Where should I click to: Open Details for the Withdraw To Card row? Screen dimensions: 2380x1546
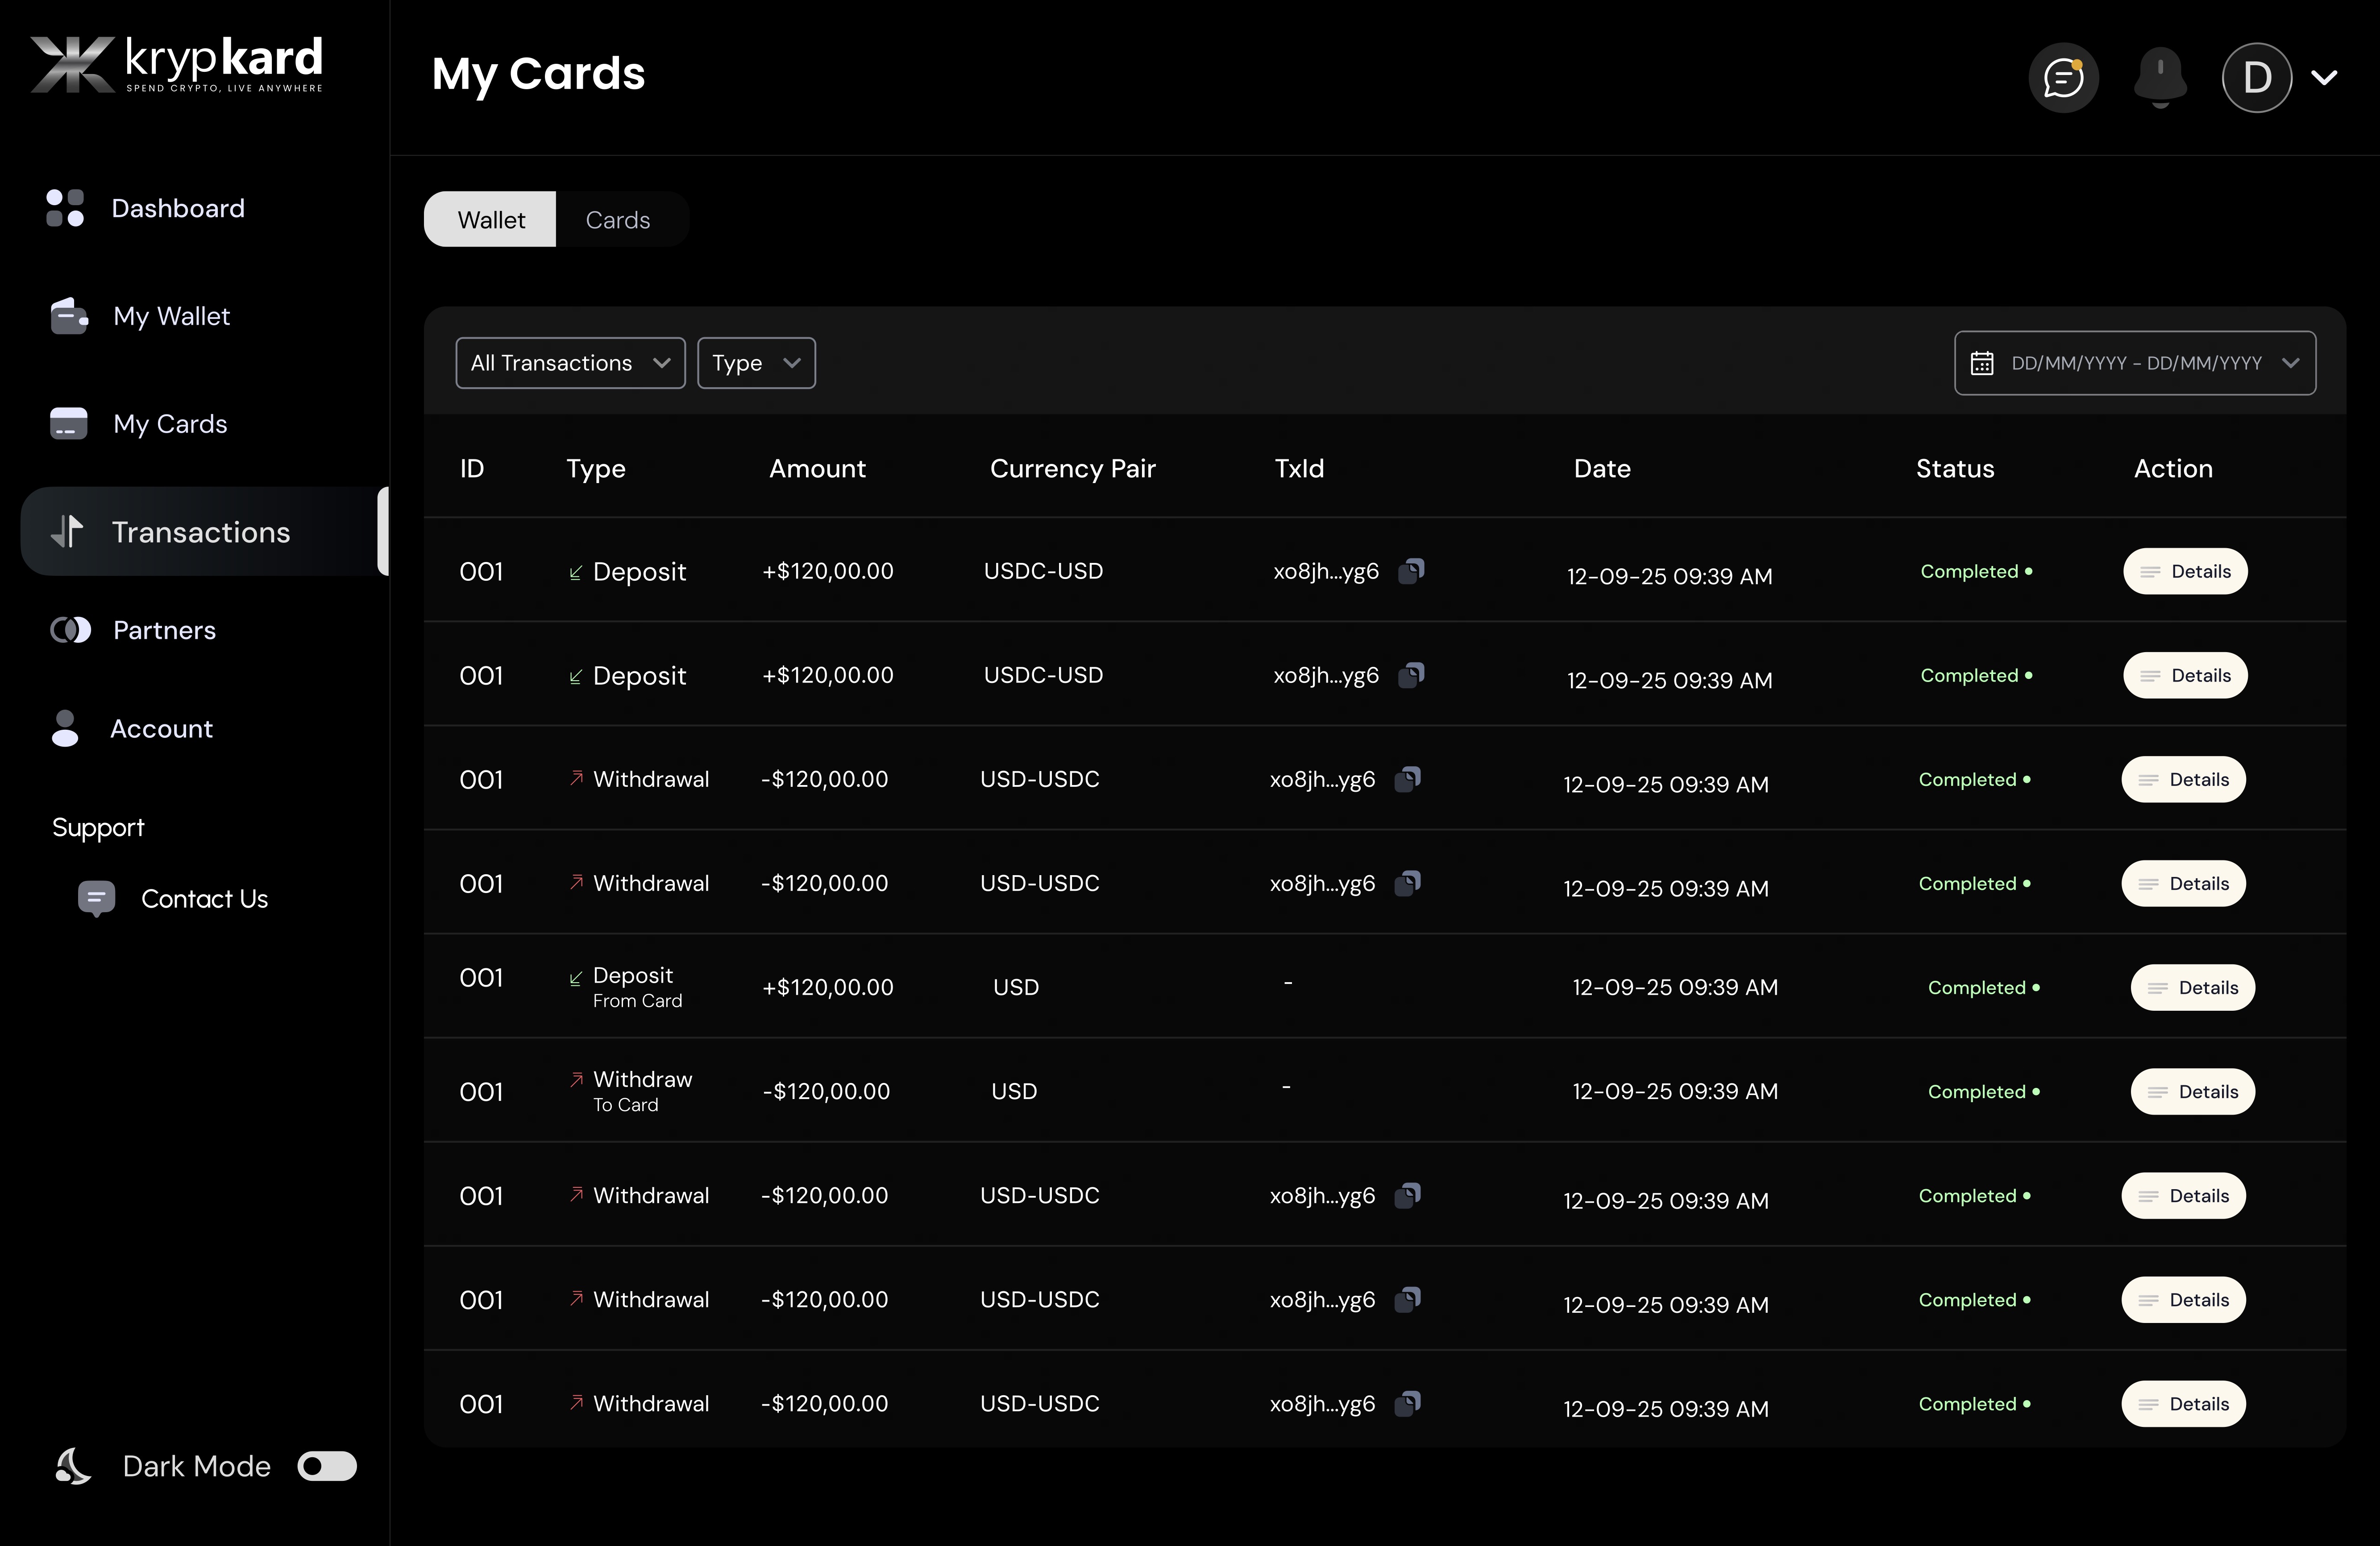[x=2193, y=1091]
